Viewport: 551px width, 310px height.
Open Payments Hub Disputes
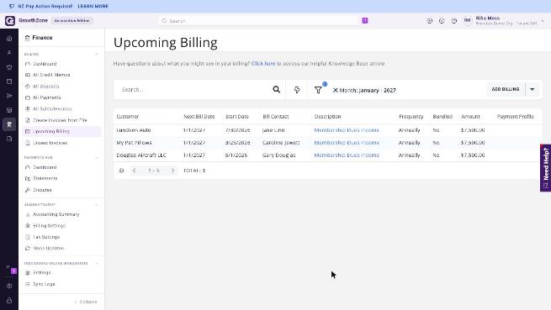coord(42,190)
